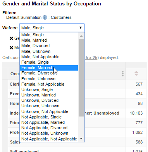Screen dimensions: 148x152
Task: Select Unknown, Unknown option
Action: pyautogui.click(x=49, y=106)
